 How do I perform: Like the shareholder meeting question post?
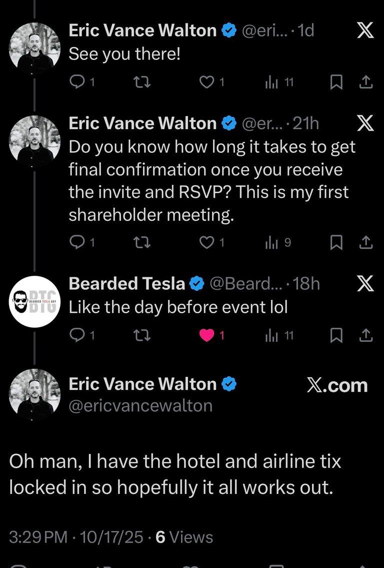pos(206,243)
